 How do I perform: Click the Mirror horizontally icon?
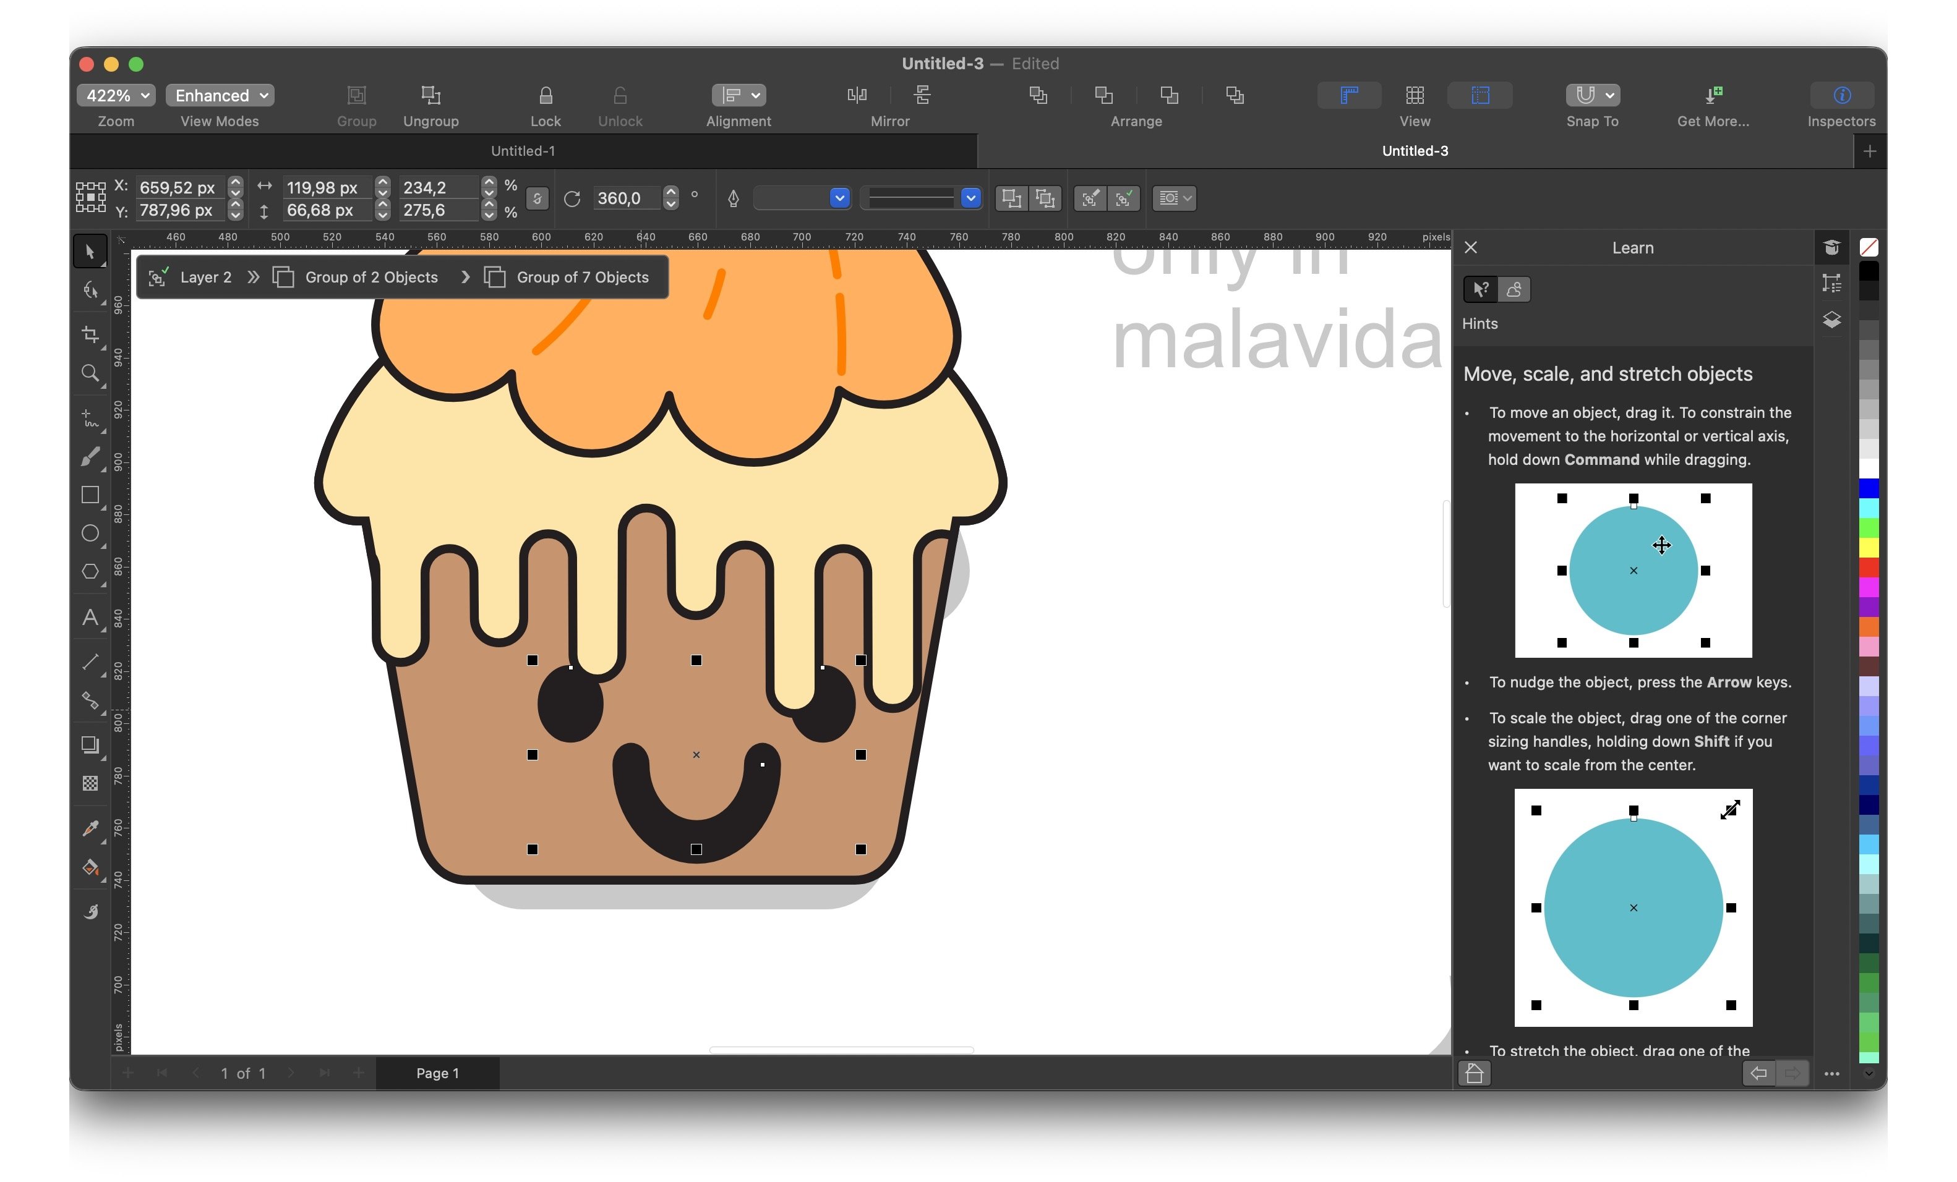click(x=857, y=96)
